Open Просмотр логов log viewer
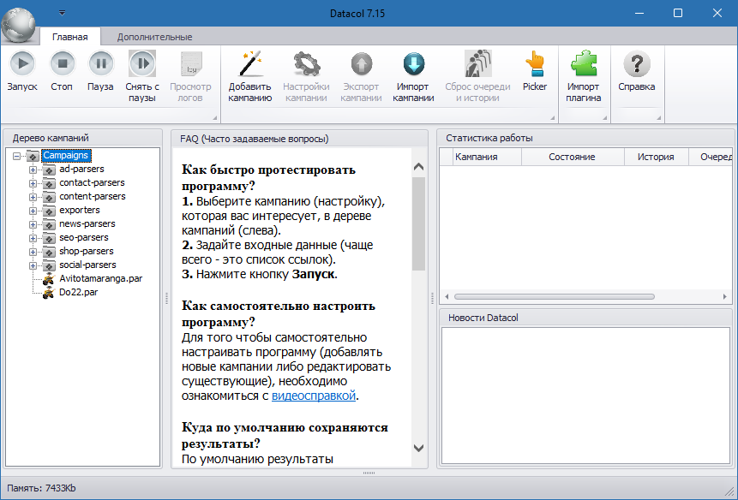Viewport: 738px width, 500px height. (x=190, y=63)
